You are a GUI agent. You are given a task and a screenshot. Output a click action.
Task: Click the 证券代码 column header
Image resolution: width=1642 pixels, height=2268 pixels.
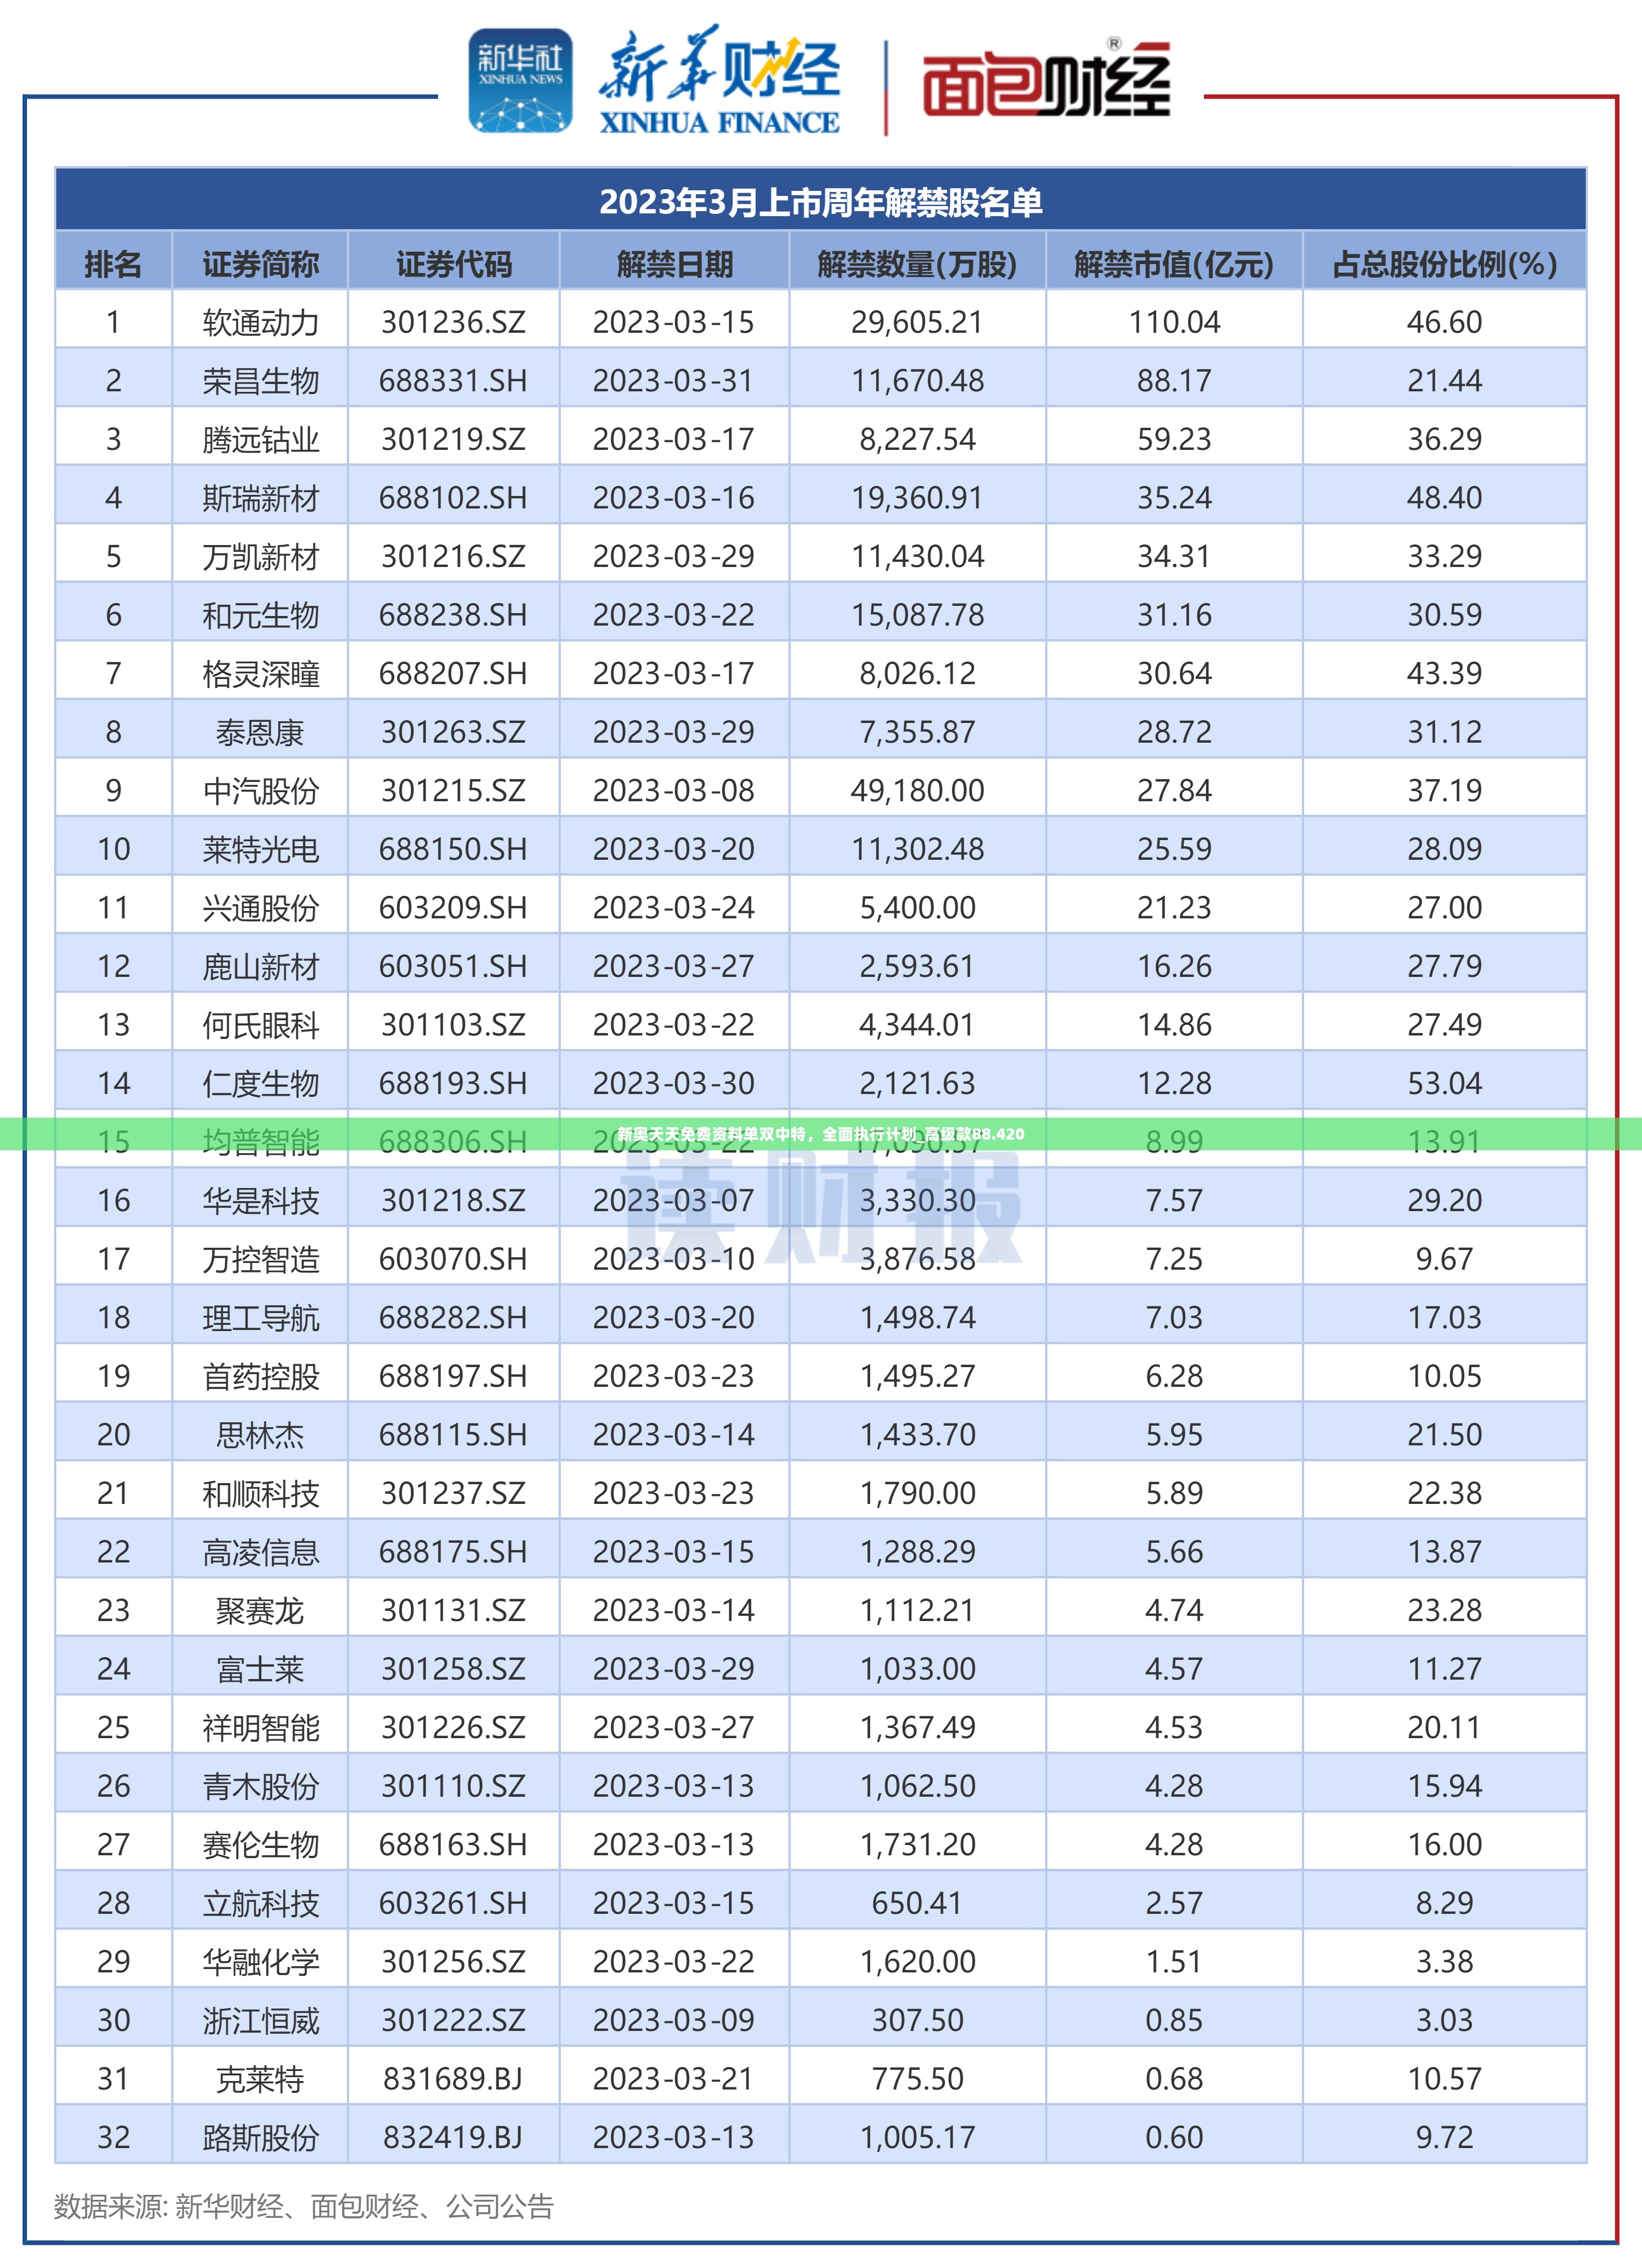pos(453,264)
